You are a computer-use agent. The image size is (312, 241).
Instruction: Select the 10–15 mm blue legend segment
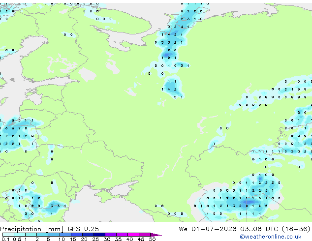click(x=65, y=235)
